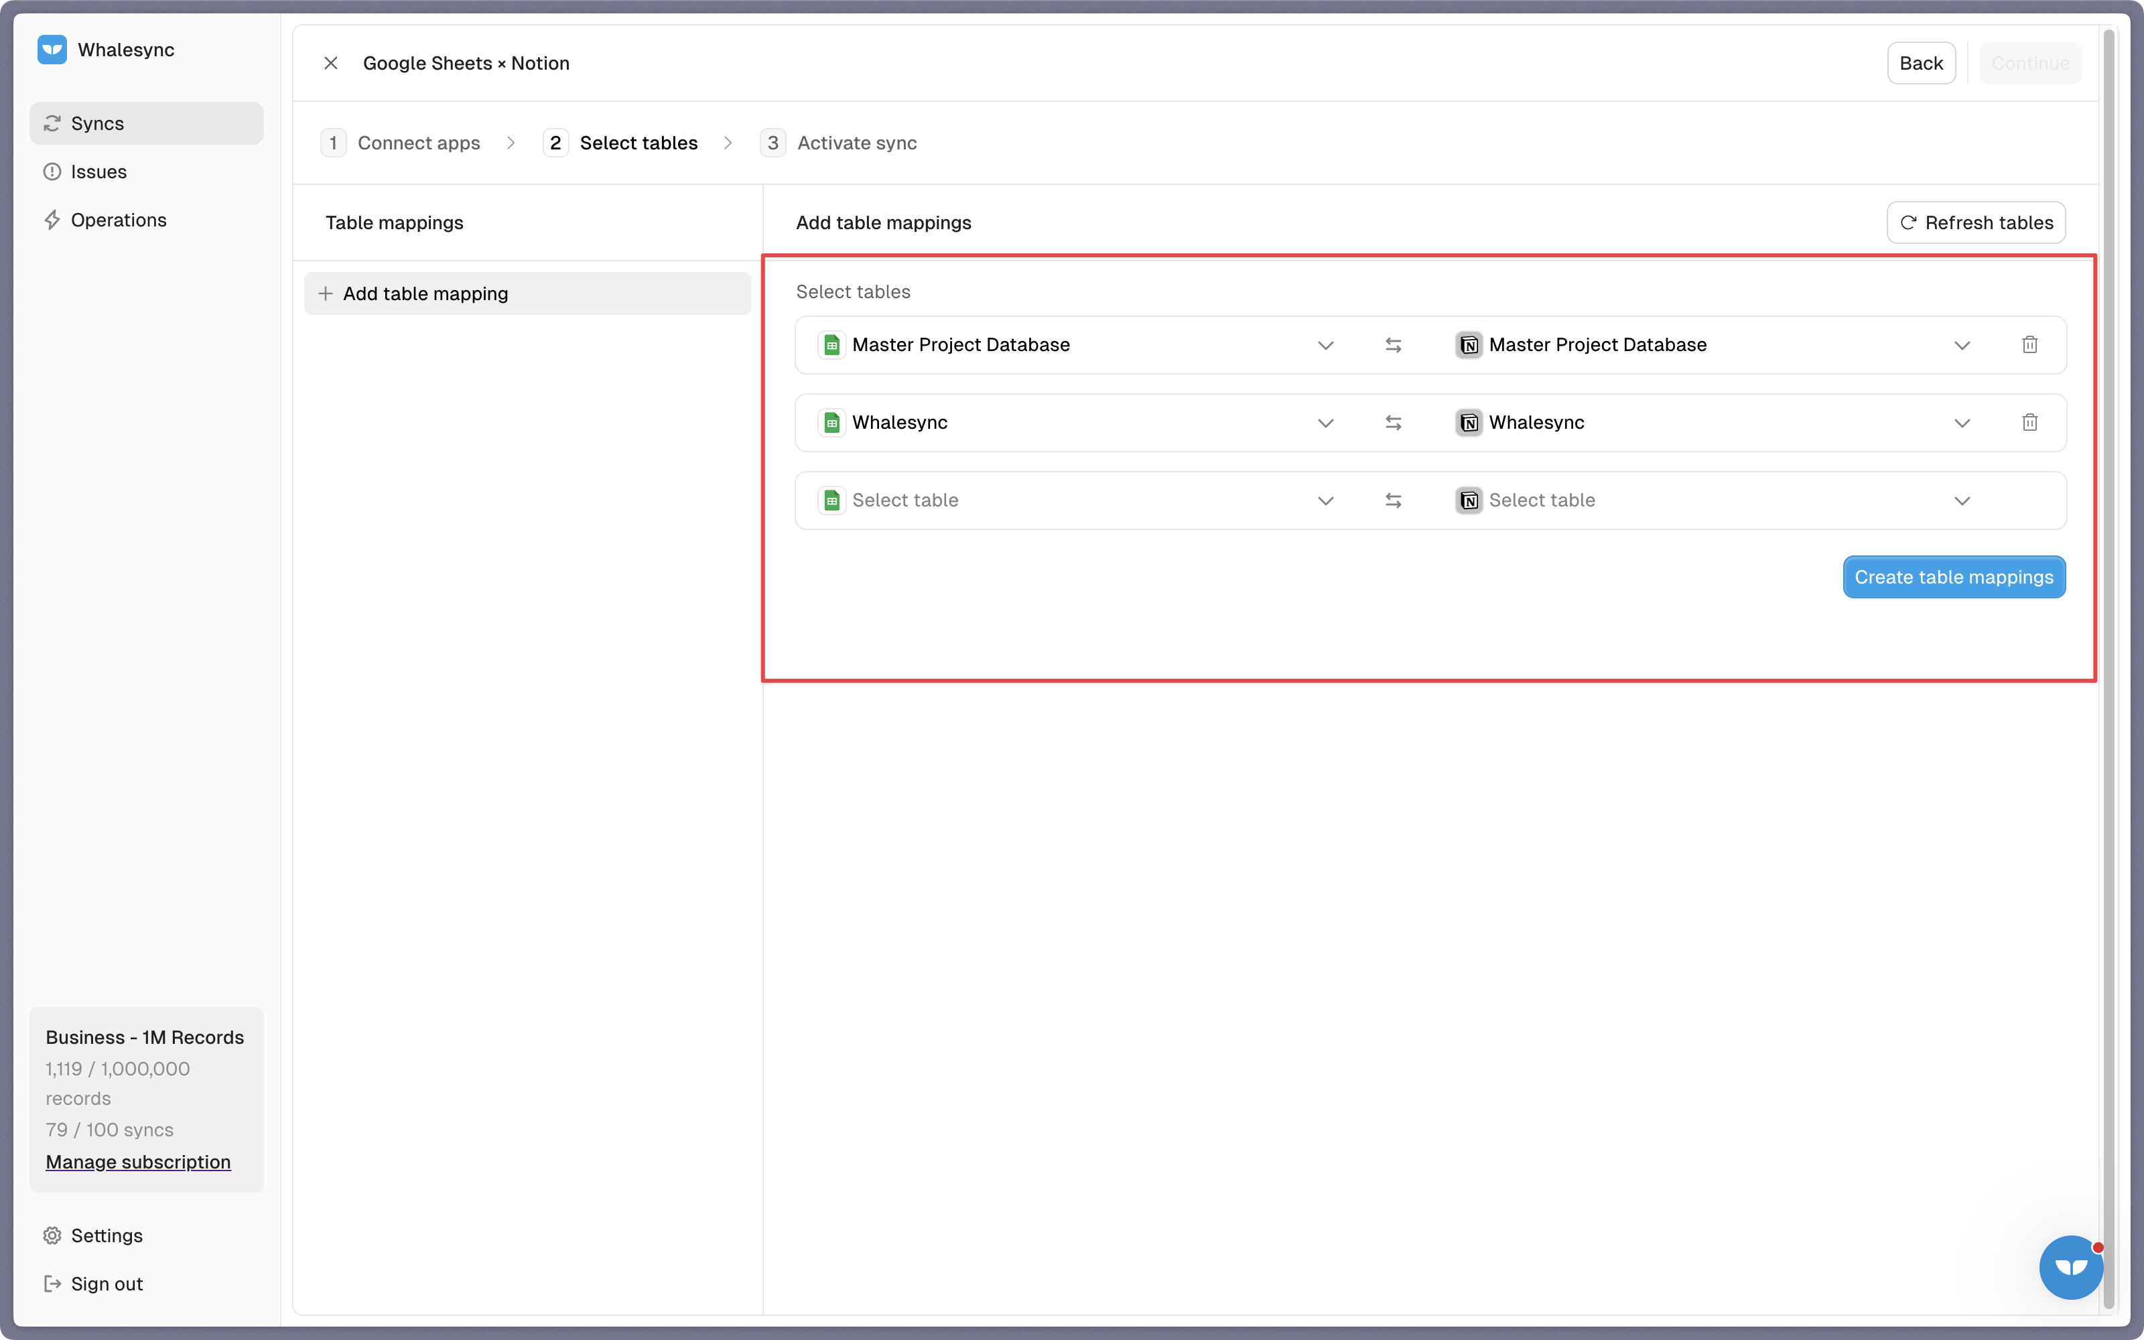
Task: Click the step number 1 badge
Action: pos(333,143)
